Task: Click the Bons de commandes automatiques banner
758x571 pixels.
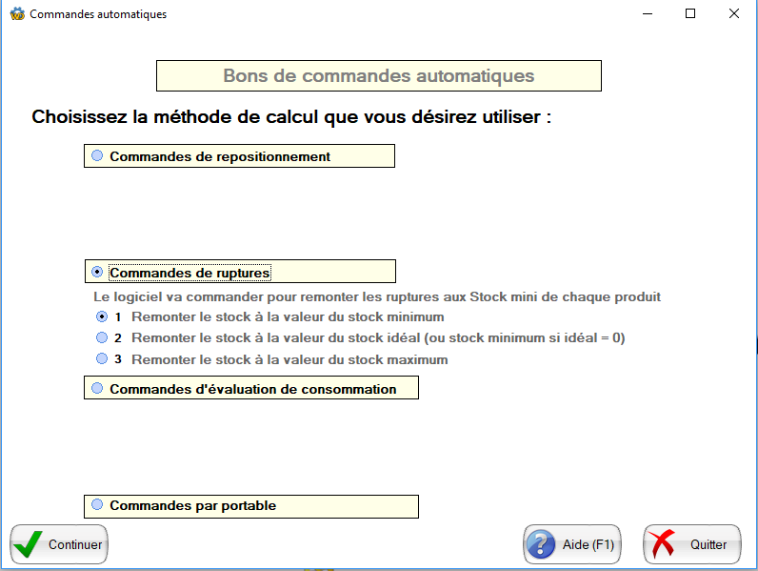Action: click(378, 76)
